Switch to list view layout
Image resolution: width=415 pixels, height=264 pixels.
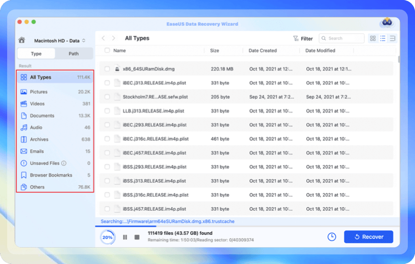[383, 38]
